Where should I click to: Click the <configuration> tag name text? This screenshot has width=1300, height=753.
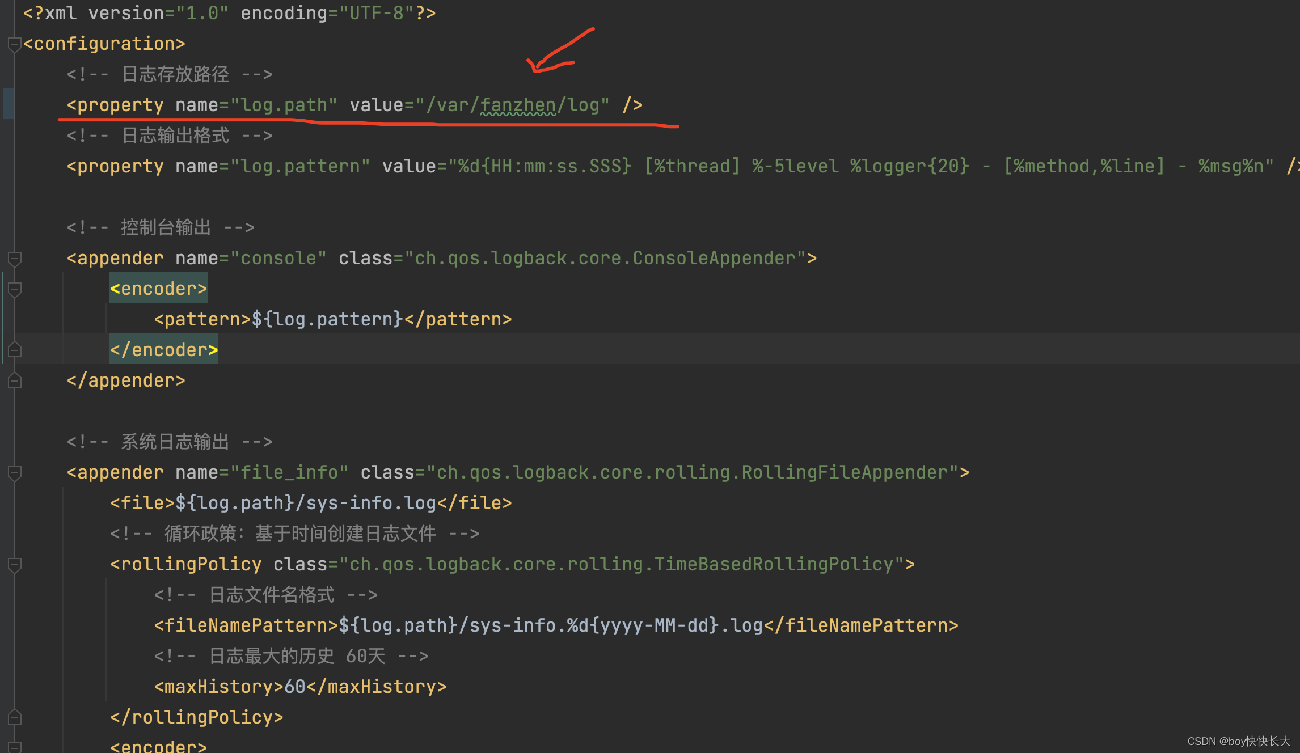coord(104,44)
